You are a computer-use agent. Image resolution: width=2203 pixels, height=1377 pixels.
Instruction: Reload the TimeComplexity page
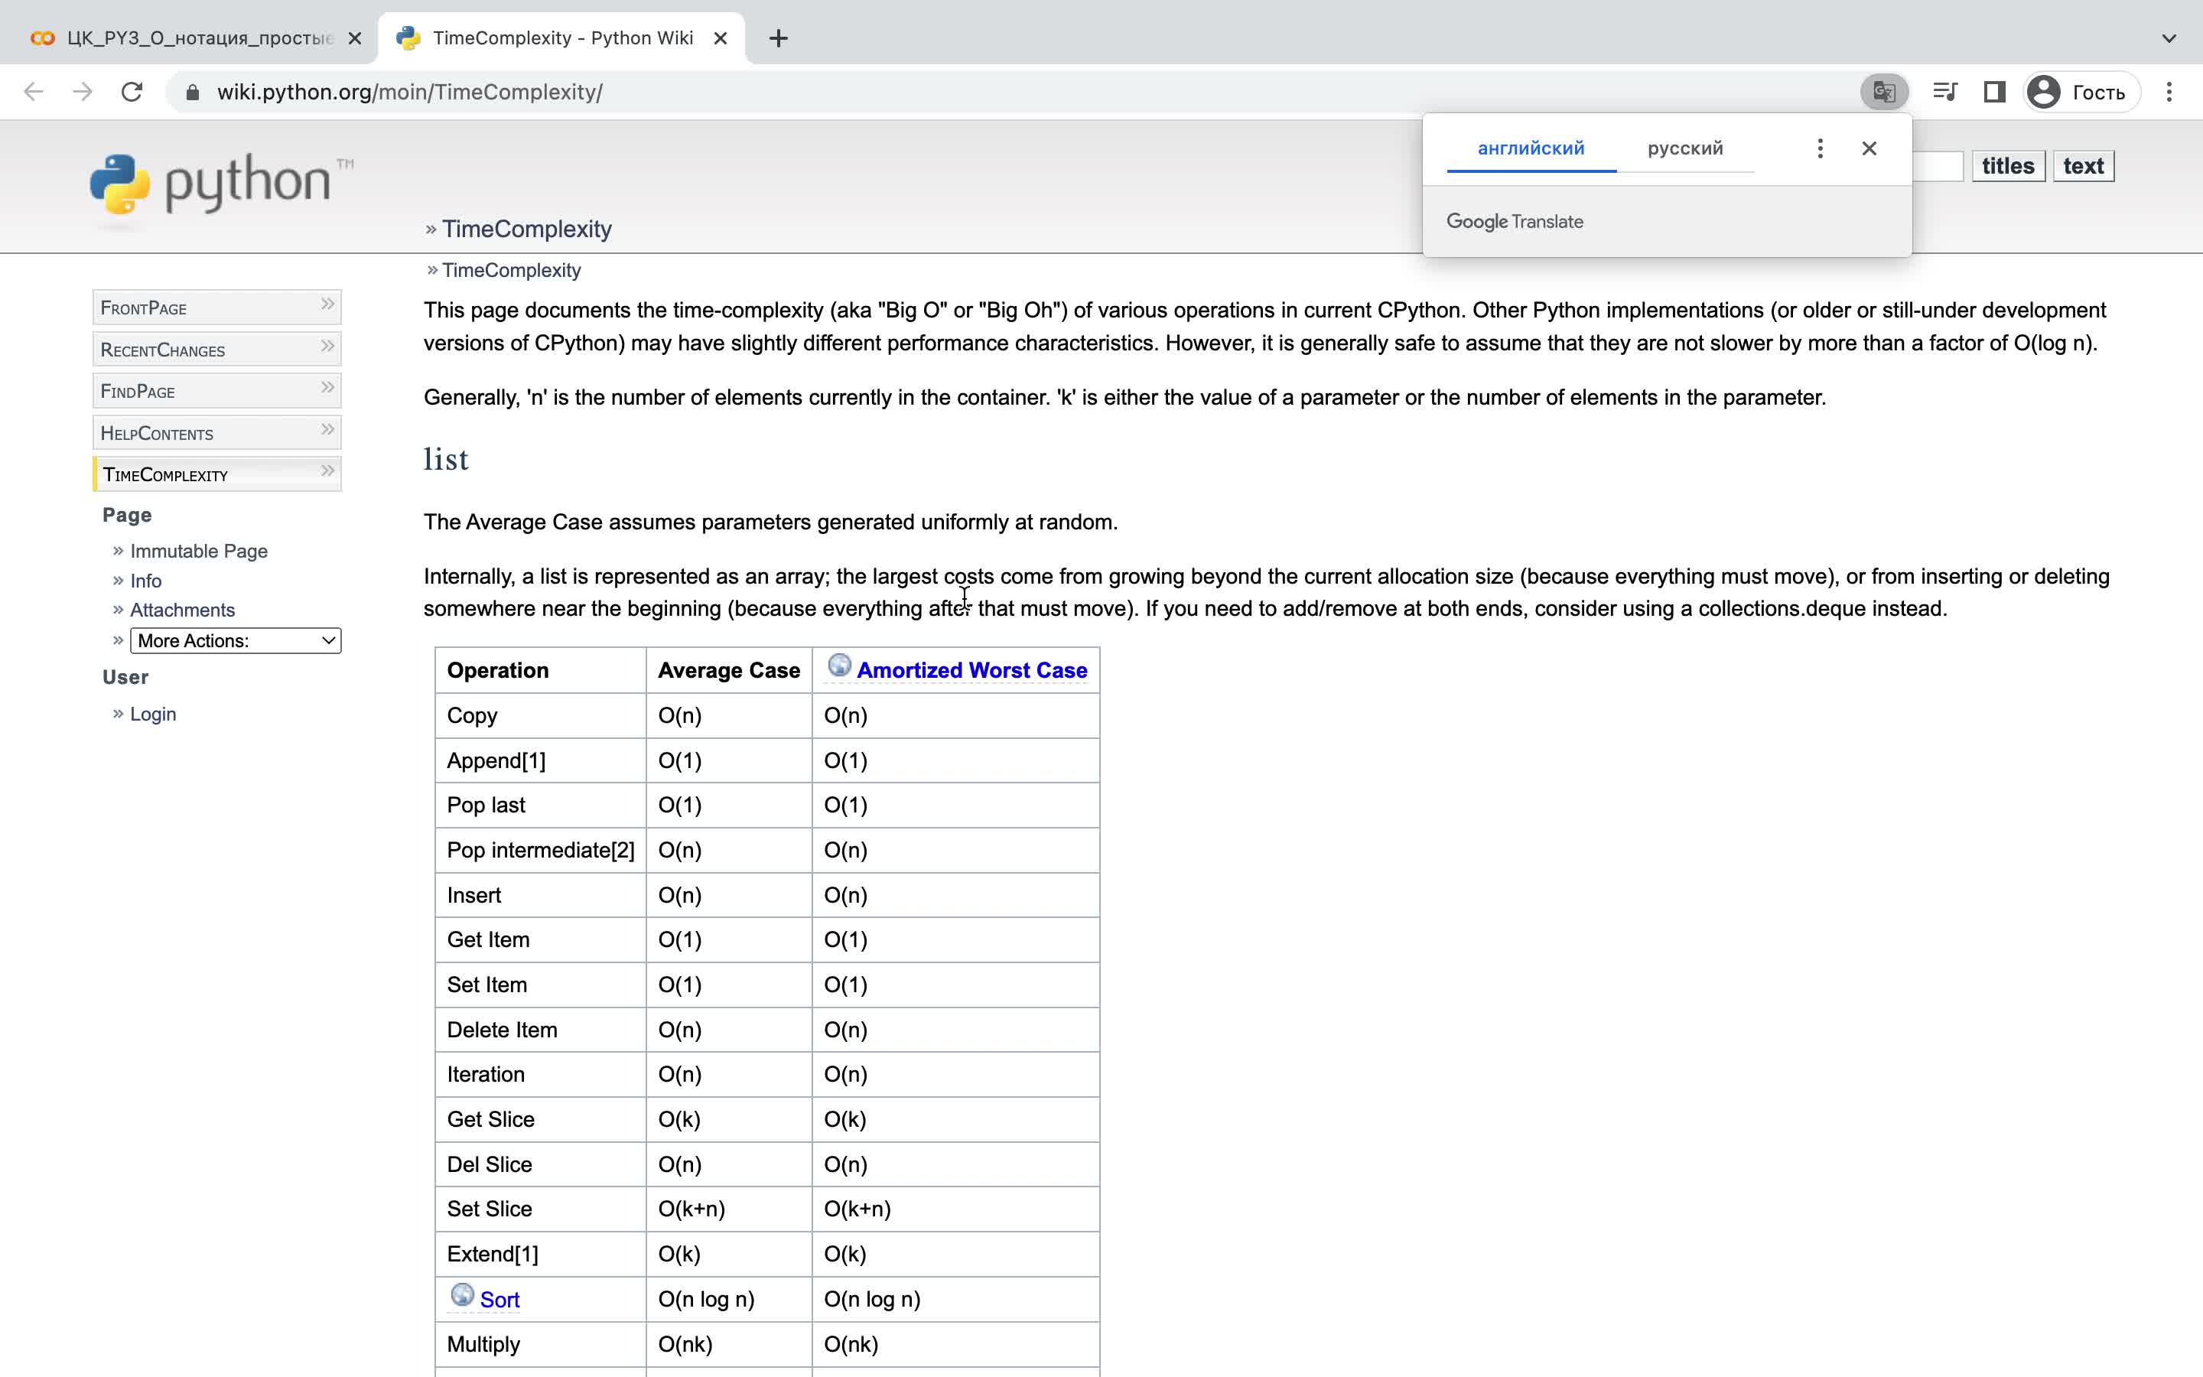click(132, 92)
